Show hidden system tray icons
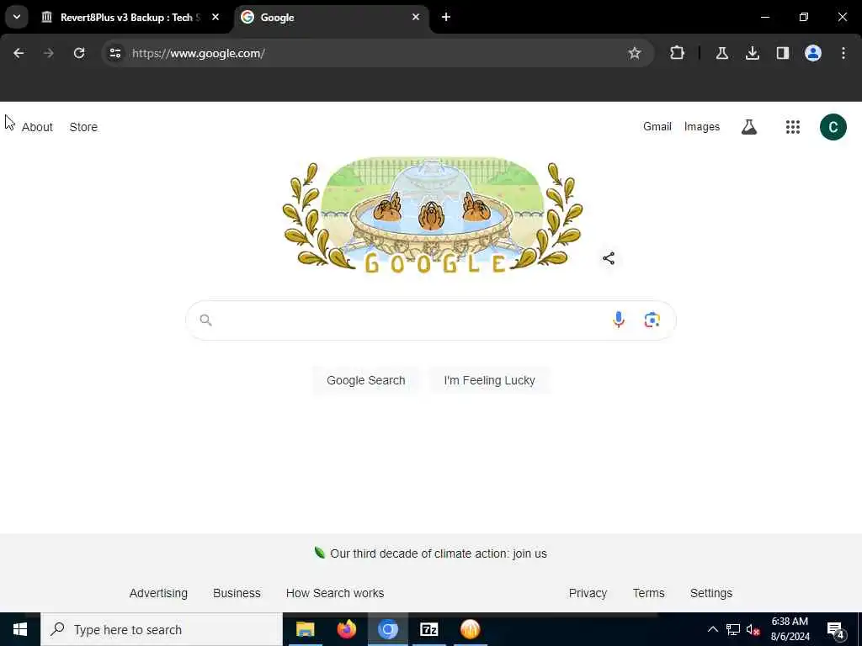 [712, 629]
